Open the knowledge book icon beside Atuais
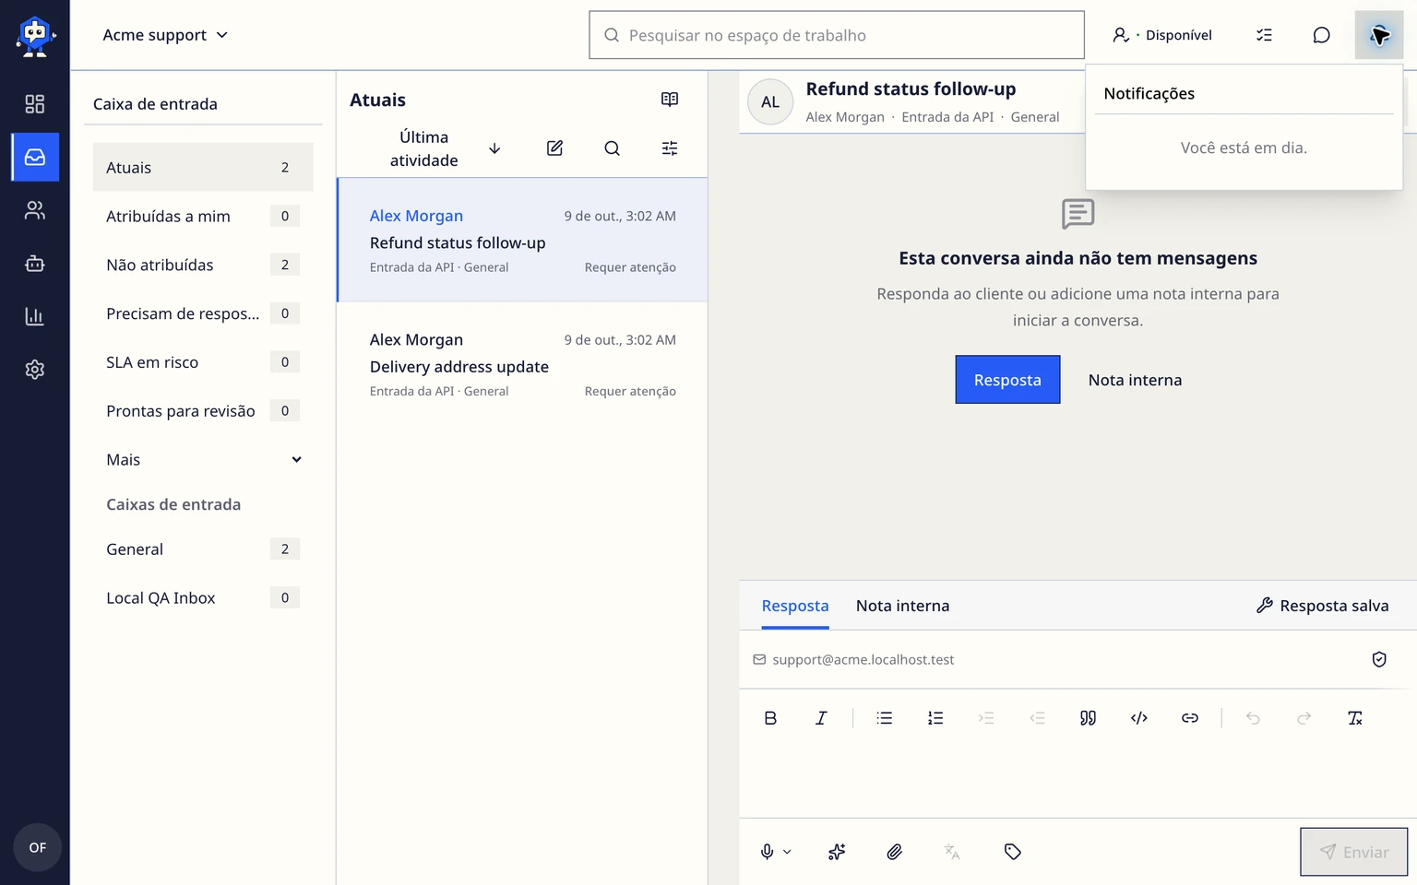Viewport: 1417px width, 885px height. (x=670, y=100)
